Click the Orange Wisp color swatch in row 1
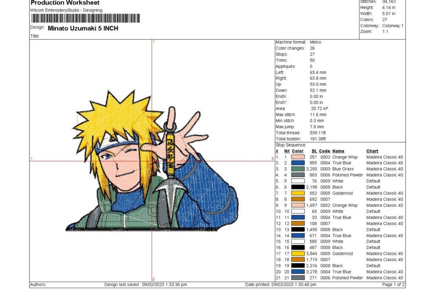The image size is (435, 289). pos(298,157)
